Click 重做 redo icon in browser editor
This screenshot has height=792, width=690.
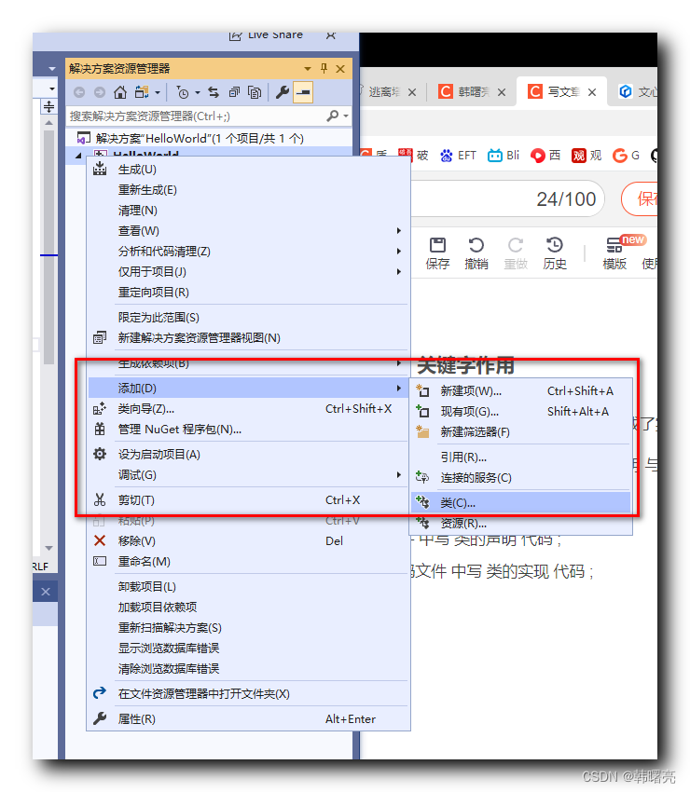tap(516, 253)
